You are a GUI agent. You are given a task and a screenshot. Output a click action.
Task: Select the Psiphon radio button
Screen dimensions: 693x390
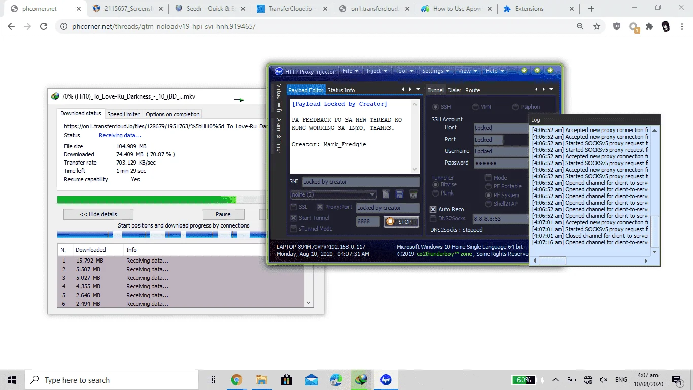click(x=516, y=107)
